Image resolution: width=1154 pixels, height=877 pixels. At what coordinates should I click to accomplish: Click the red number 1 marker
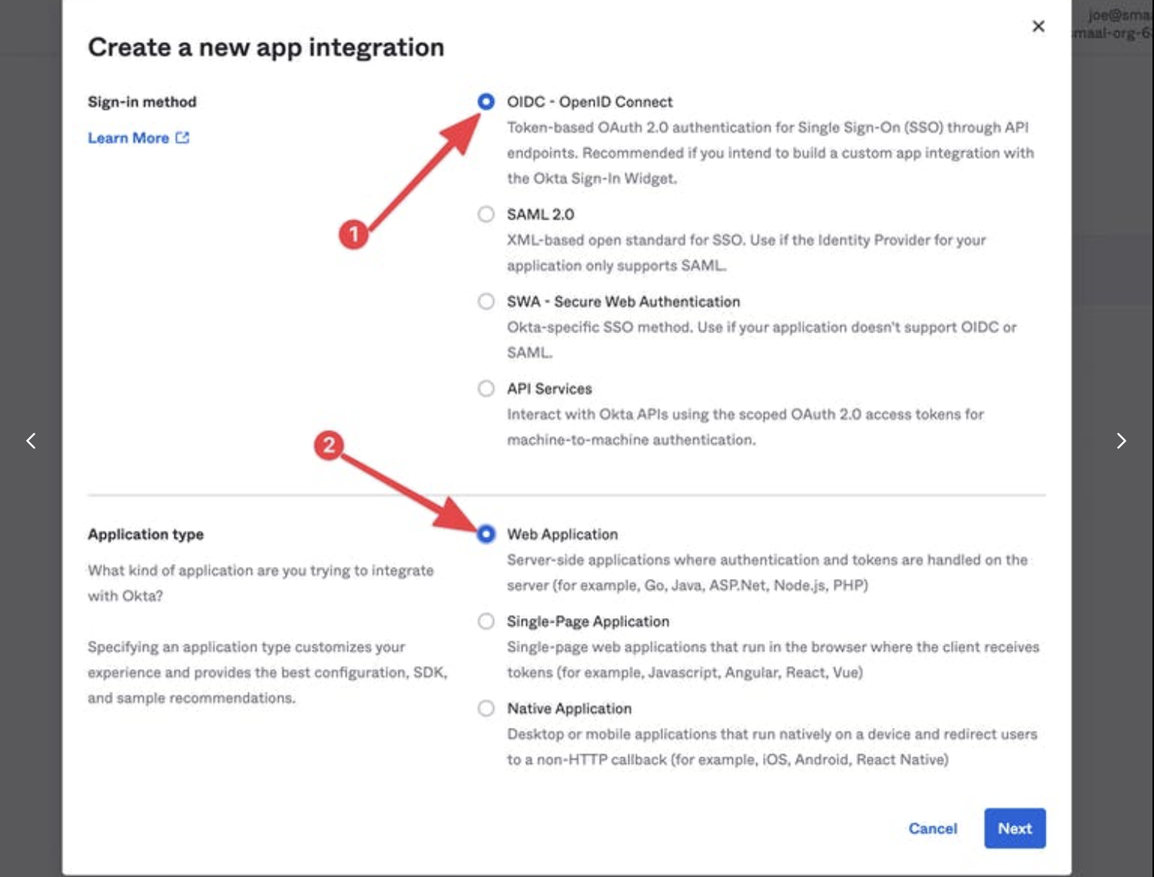point(353,233)
